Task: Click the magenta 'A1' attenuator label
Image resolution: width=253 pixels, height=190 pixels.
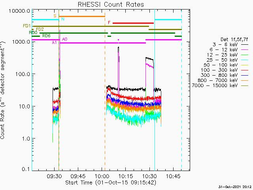Action: coord(54,42)
